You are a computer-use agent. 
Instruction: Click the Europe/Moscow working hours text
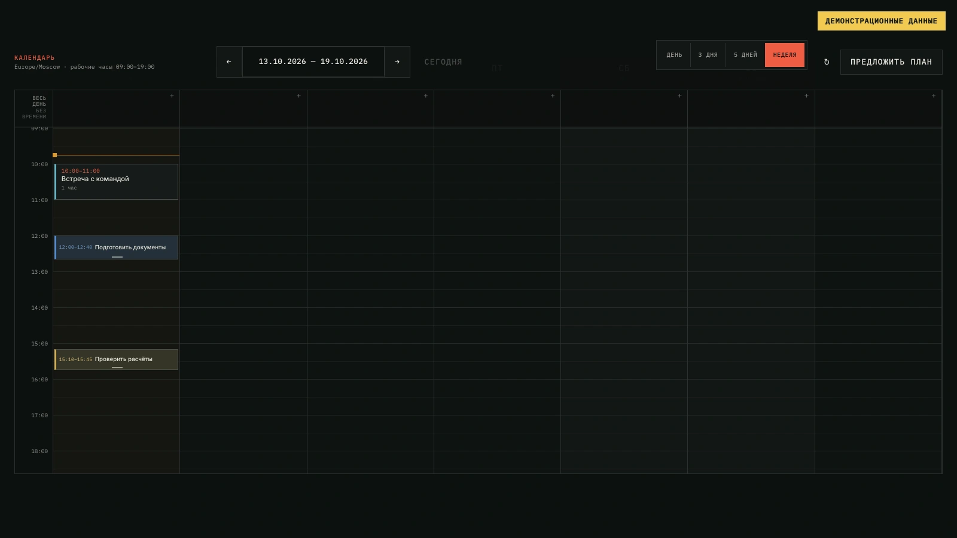(84, 67)
